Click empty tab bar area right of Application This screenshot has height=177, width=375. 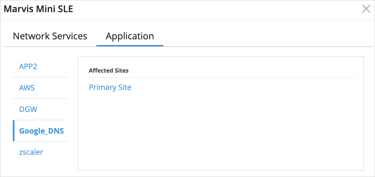coord(261,36)
